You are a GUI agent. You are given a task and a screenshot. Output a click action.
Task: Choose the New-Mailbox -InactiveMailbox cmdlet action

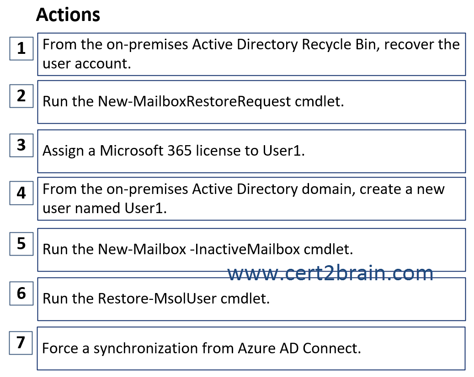tap(251, 250)
